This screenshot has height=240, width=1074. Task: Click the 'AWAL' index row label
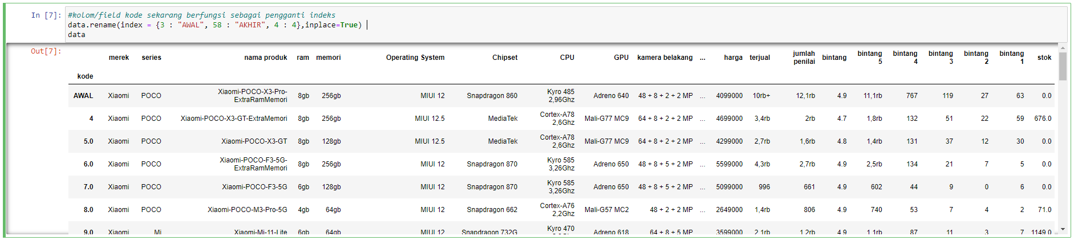[x=83, y=96]
